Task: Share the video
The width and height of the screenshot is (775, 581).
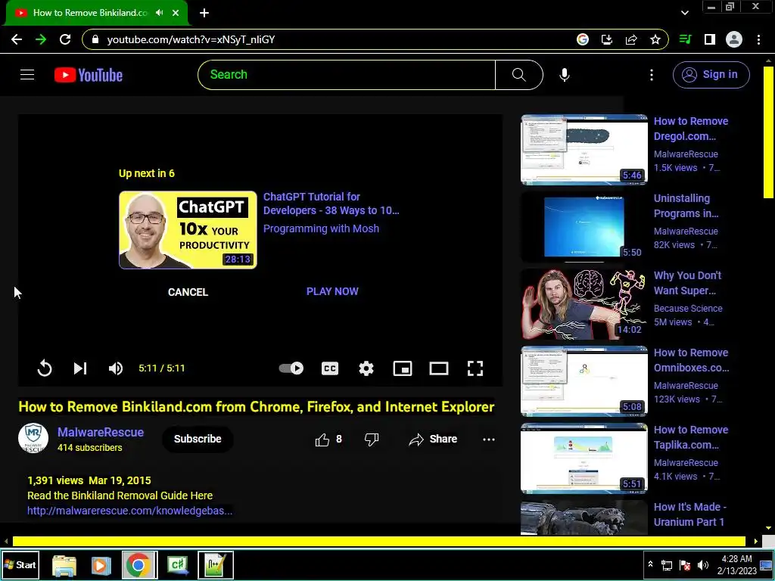Action: pyautogui.click(x=433, y=440)
